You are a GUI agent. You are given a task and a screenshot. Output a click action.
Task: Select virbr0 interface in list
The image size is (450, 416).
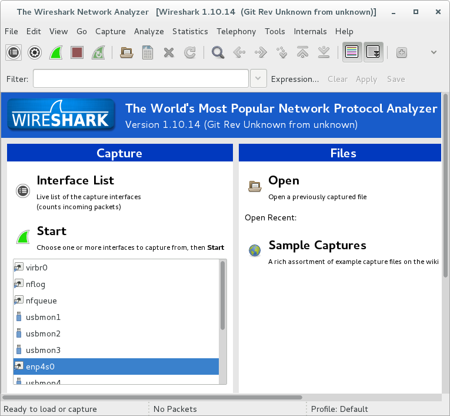[x=116, y=268]
